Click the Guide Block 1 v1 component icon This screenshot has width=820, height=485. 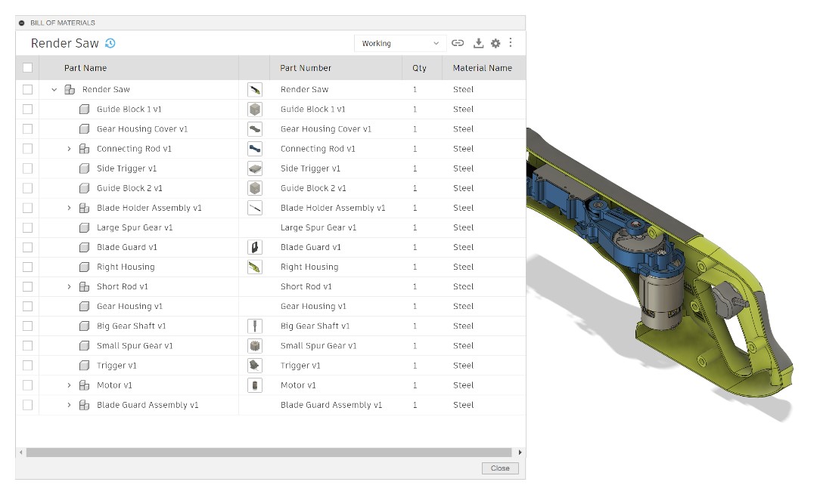(x=84, y=110)
